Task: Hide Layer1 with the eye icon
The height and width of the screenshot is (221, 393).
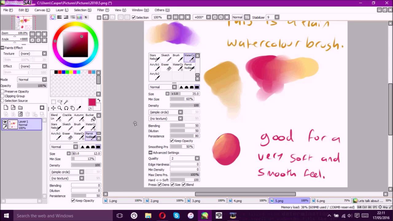Action: (x=5, y=122)
